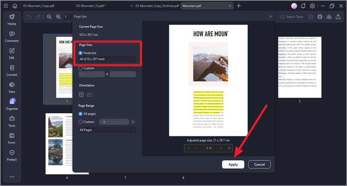Select page 6 thumbnail
Viewport: 347px width, 186px height.
point(67,144)
